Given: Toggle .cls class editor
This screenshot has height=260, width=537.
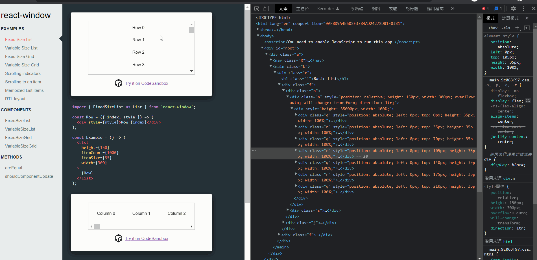Looking at the screenshot, I should [506, 28].
